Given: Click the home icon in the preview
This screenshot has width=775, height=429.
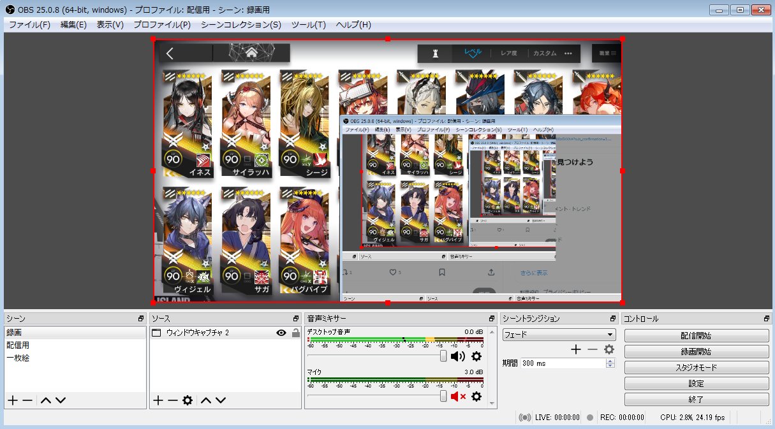Looking at the screenshot, I should (251, 53).
